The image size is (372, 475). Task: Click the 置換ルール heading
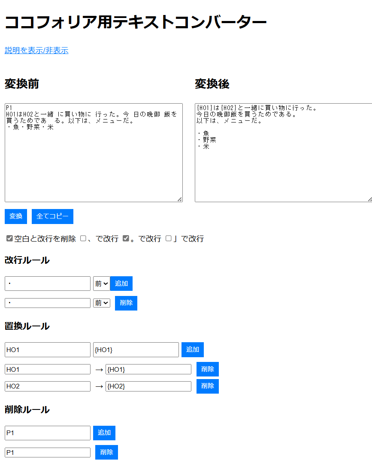pyautogui.click(x=27, y=326)
